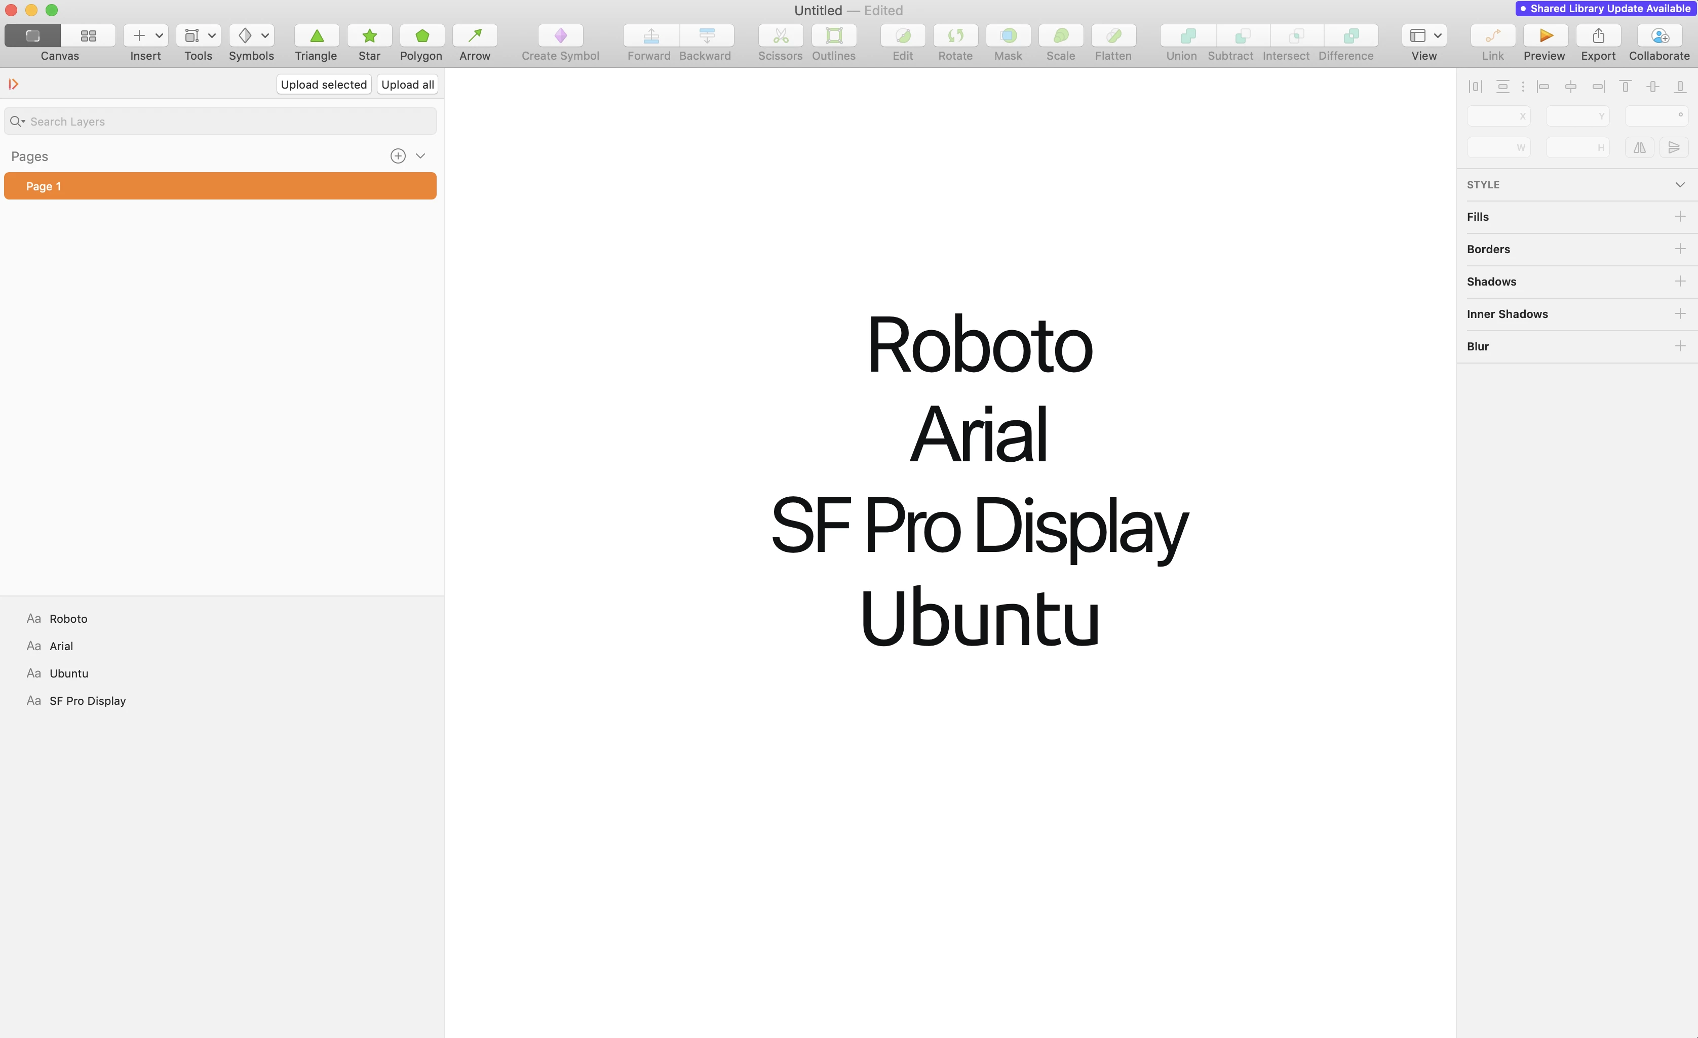Switch to Canvas view mode
This screenshot has width=1698, height=1038.
tap(32, 36)
